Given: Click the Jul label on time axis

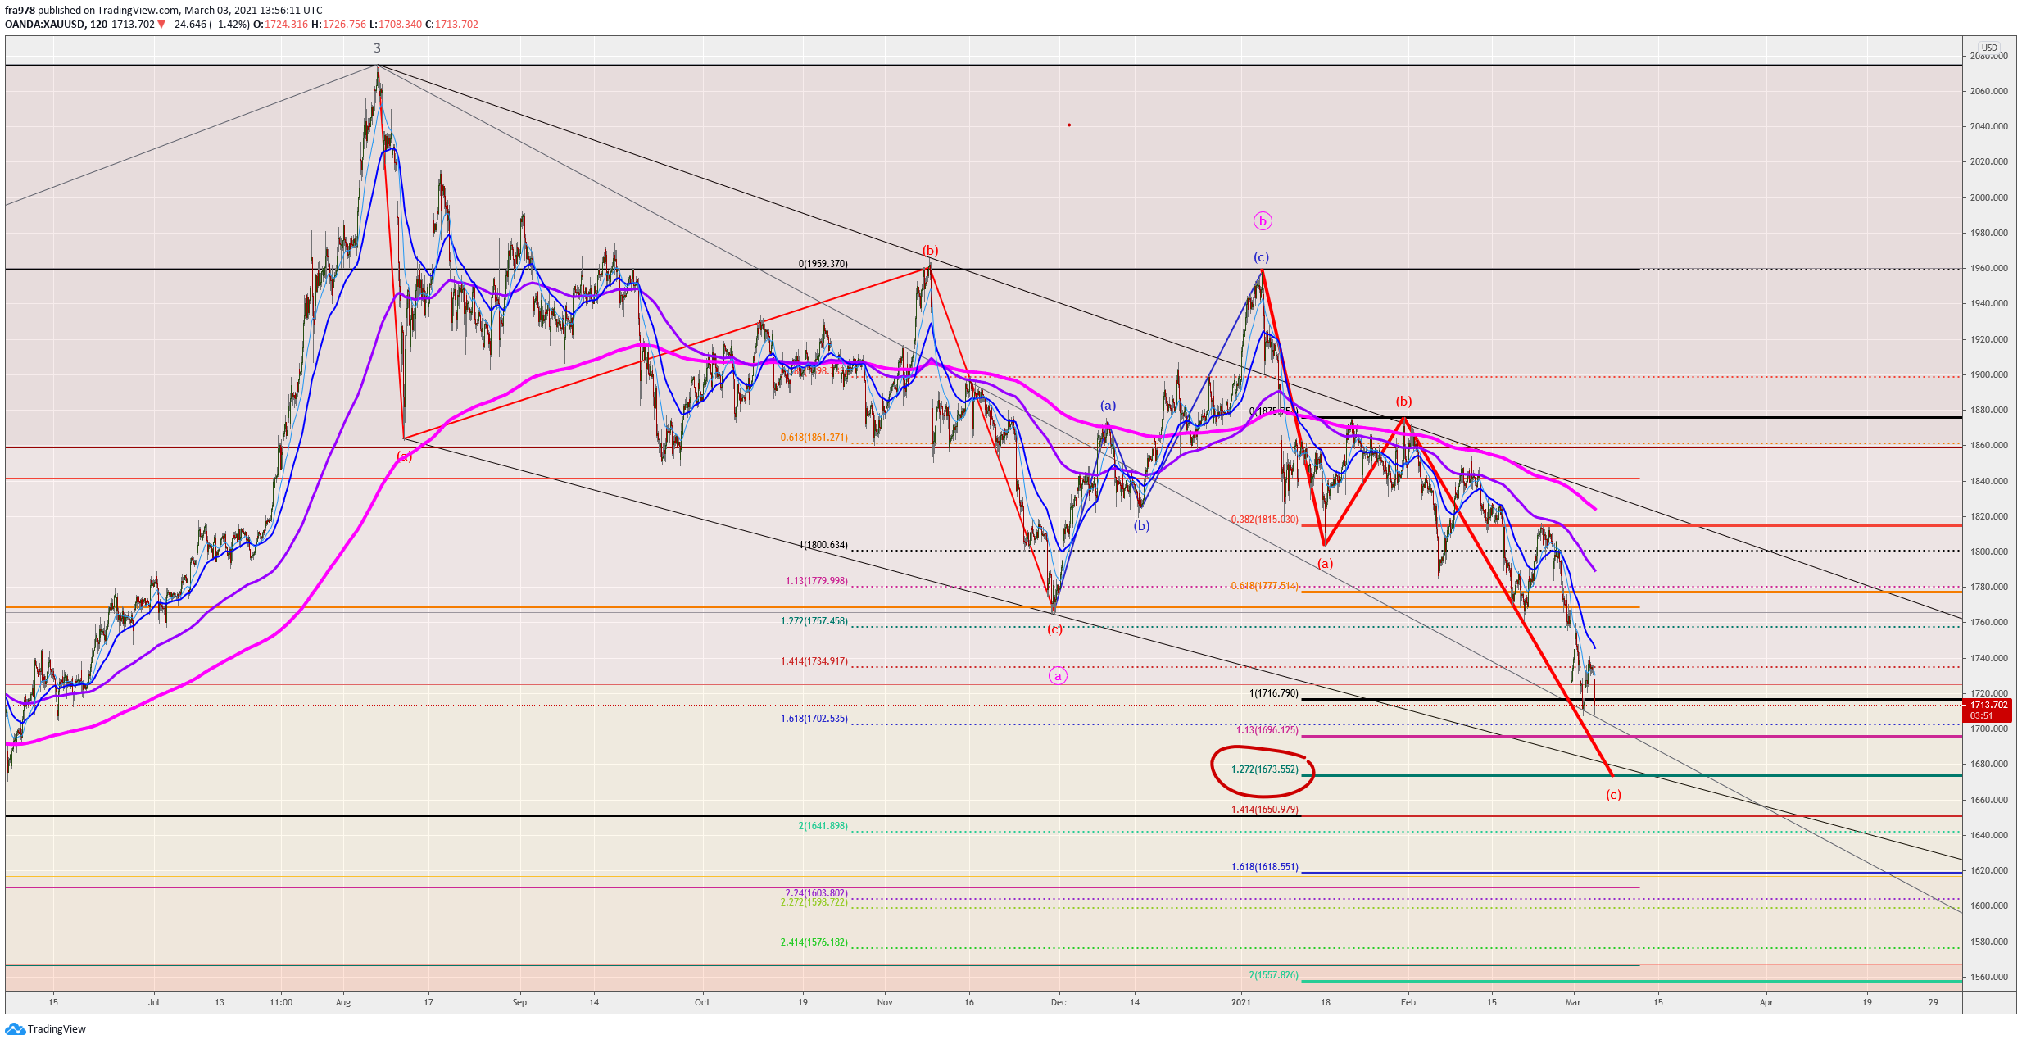Looking at the screenshot, I should [x=153, y=1002].
